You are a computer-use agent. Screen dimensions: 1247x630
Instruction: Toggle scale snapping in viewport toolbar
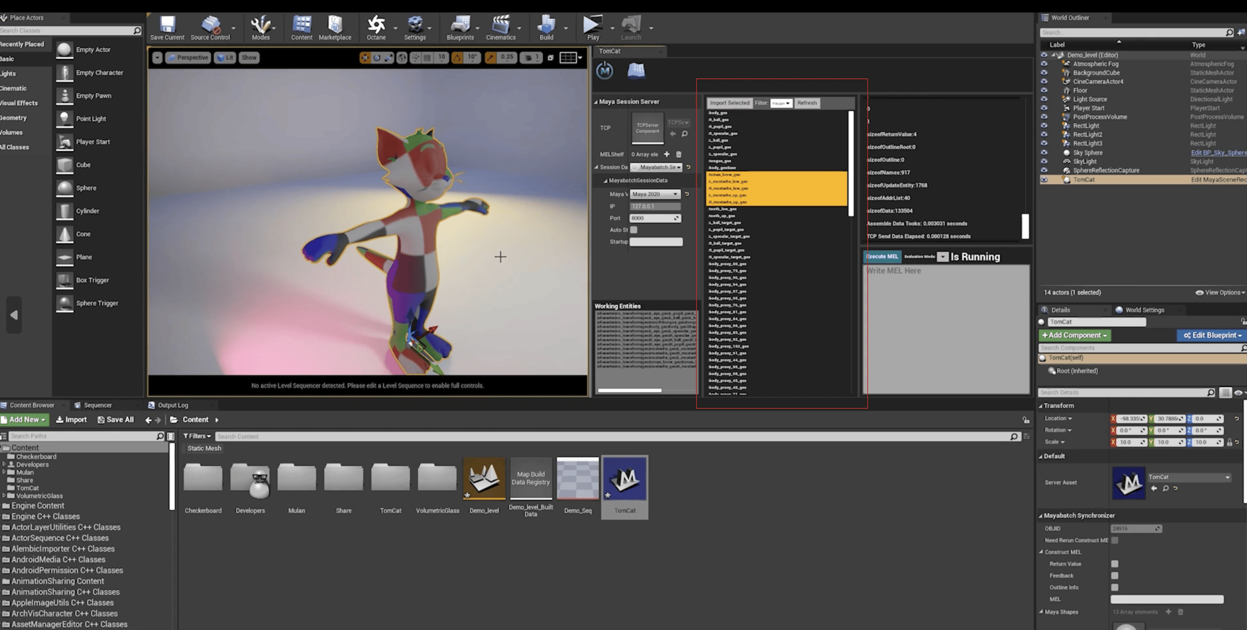coord(490,58)
